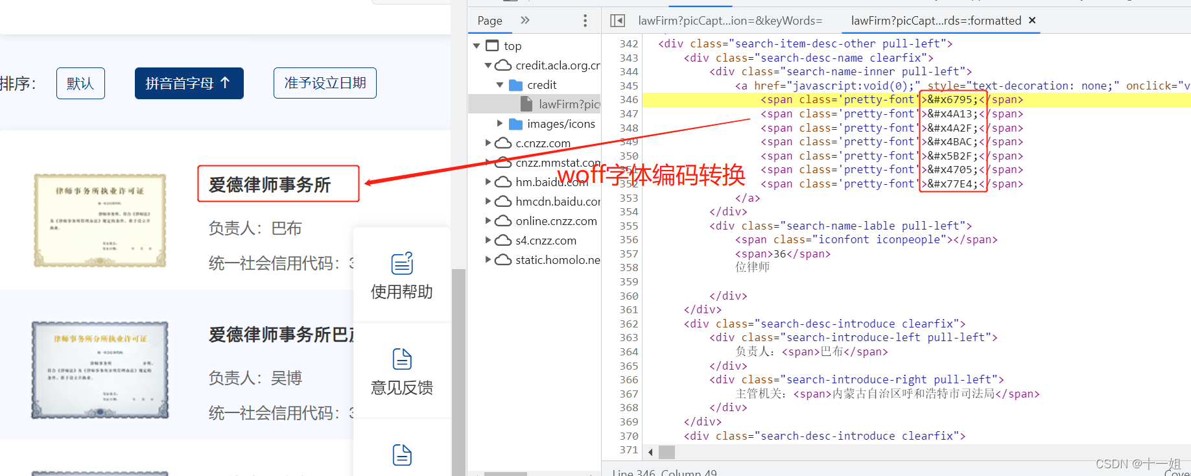Sort by 拼音首字母 button
Viewport: 1191px width, 476px height.
pos(189,83)
